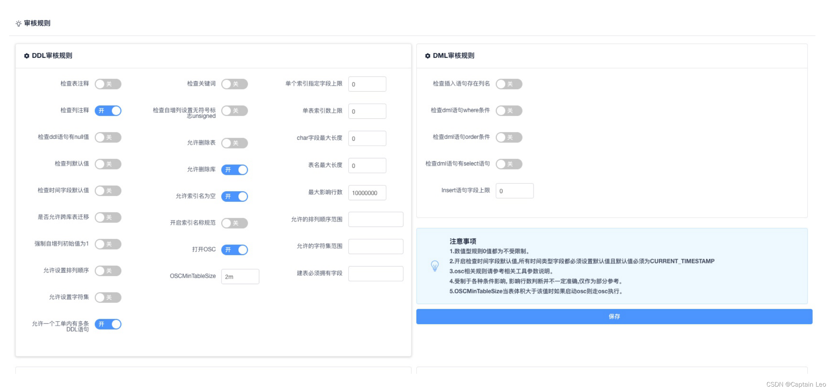Enable 开启索引名称规范 switch
This screenshot has width=831, height=391.
tap(235, 223)
